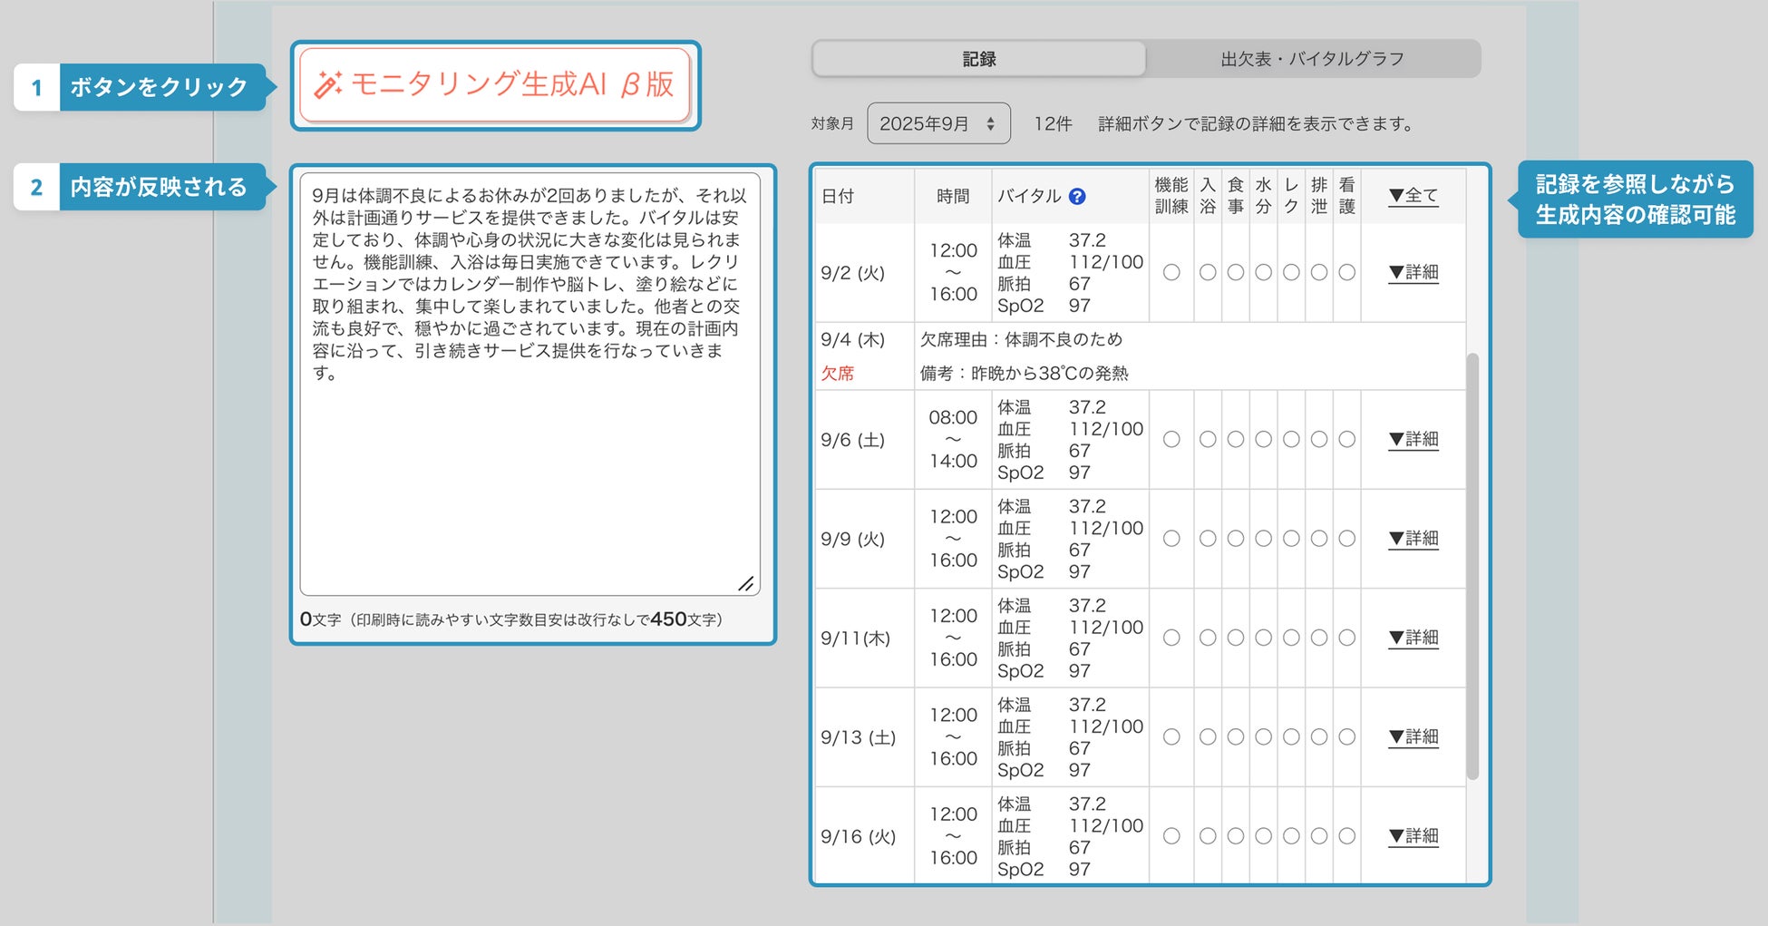Select the レク circle for 9/2
The width and height of the screenshot is (1768, 926).
(x=1291, y=272)
